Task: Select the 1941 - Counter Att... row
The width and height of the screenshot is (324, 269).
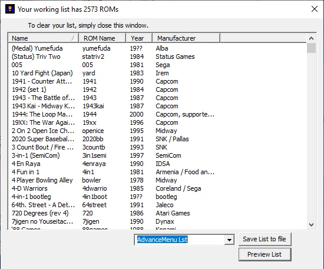Action: [x=157, y=81]
